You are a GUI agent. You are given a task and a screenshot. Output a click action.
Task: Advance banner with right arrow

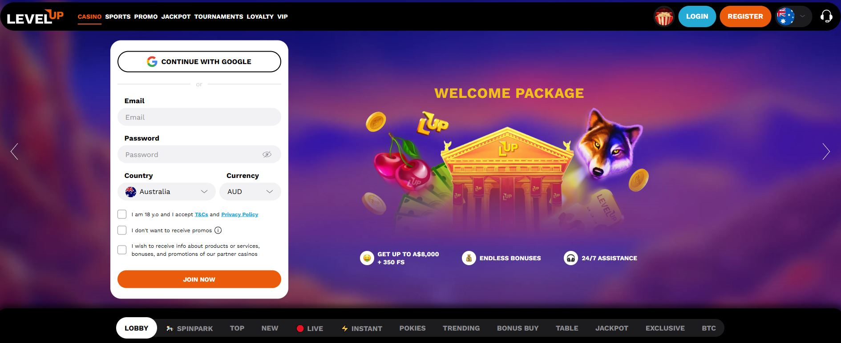click(826, 151)
